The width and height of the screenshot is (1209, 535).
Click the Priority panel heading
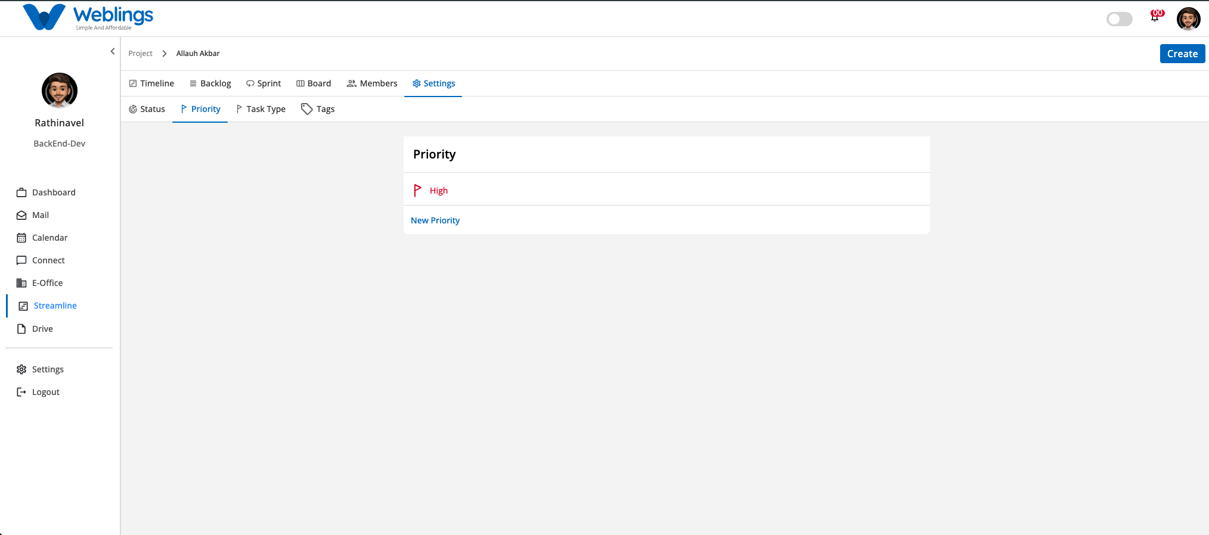click(434, 154)
